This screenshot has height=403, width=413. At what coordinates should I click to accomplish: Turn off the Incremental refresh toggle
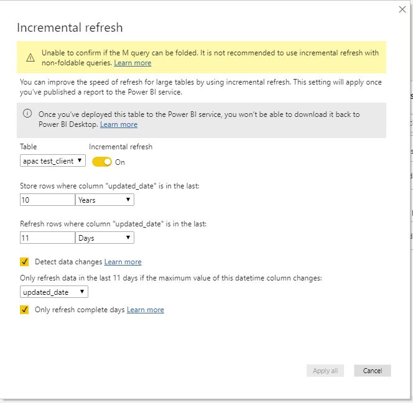(102, 162)
